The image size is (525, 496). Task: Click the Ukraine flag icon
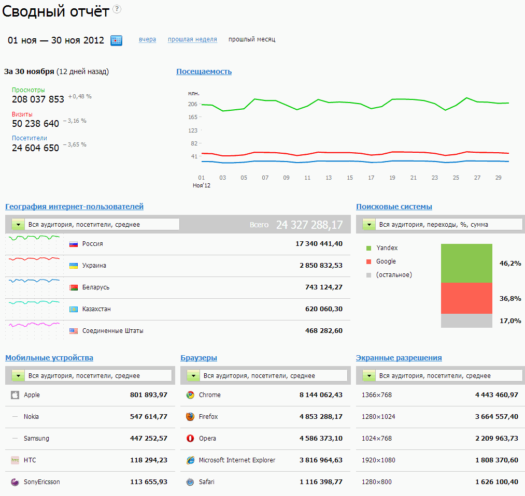[74, 266]
